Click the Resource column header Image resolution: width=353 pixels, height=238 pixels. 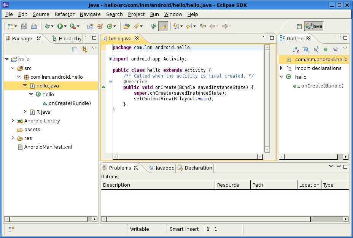click(233, 185)
